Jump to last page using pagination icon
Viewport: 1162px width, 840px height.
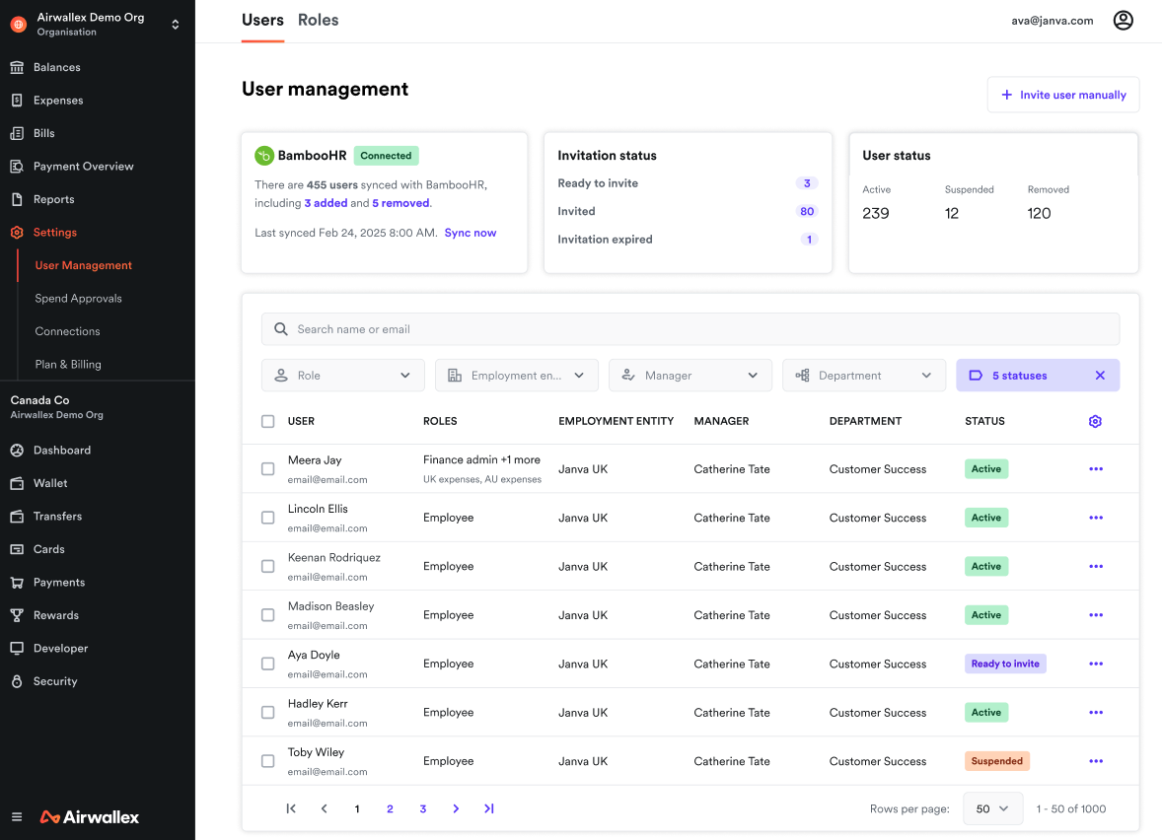(488, 808)
